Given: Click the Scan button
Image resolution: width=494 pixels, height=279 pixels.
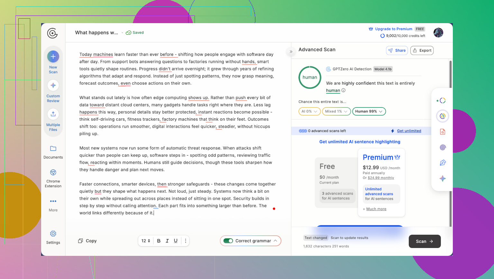Looking at the screenshot, I should (x=424, y=241).
